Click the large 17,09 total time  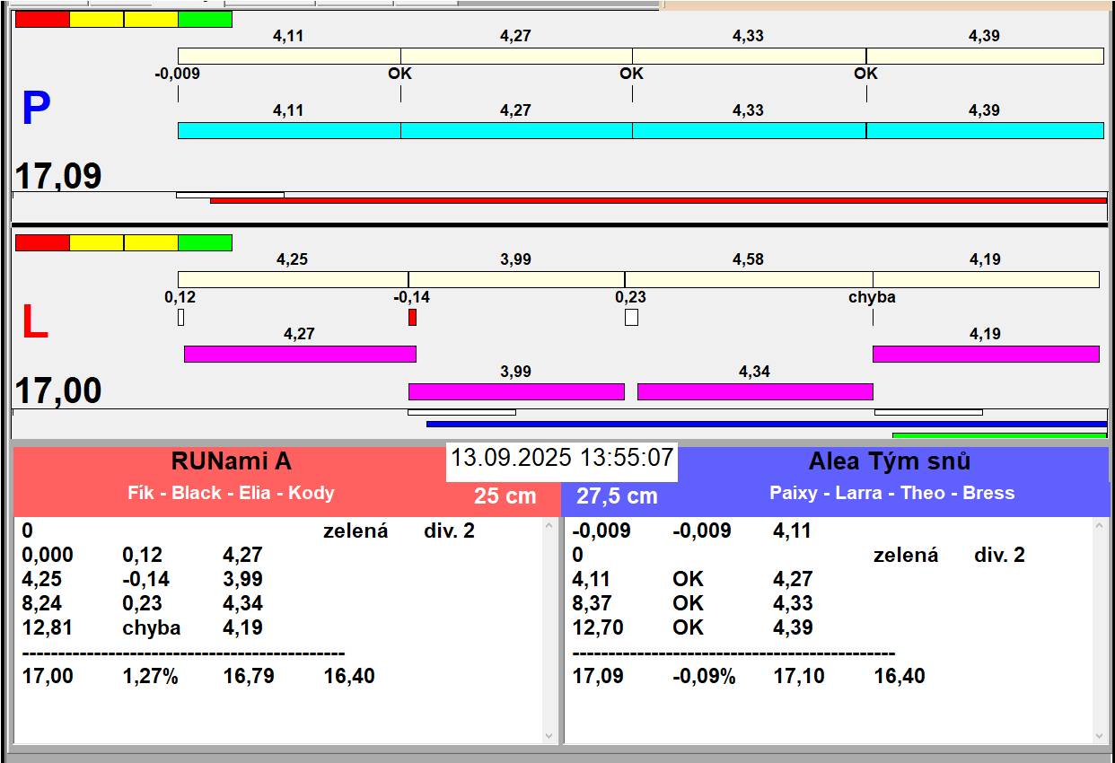[58, 176]
